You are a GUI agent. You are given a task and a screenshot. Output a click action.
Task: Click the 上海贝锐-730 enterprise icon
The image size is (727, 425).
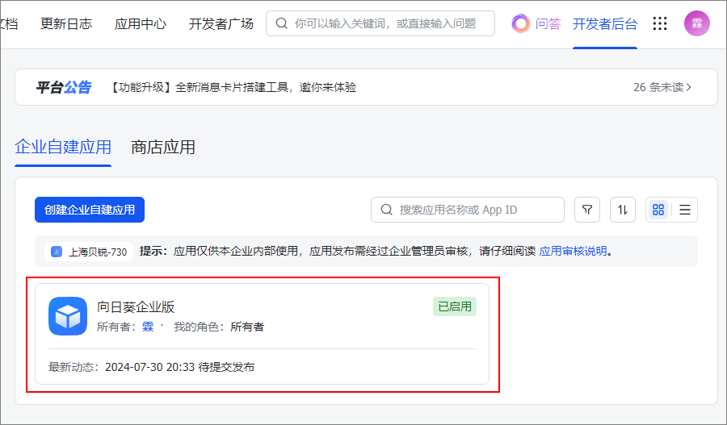pyautogui.click(x=57, y=252)
